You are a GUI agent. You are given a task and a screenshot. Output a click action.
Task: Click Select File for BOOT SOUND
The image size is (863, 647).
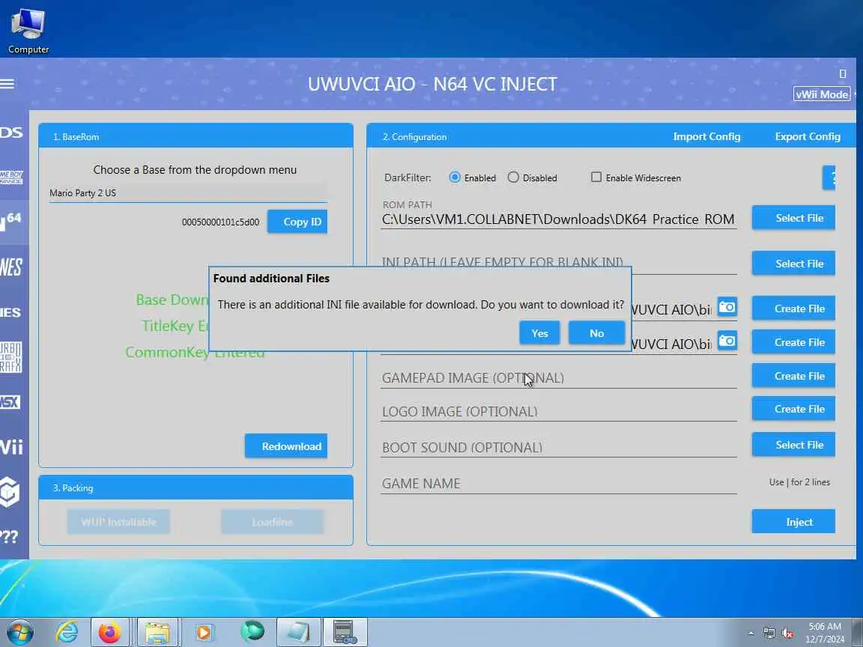click(x=793, y=445)
